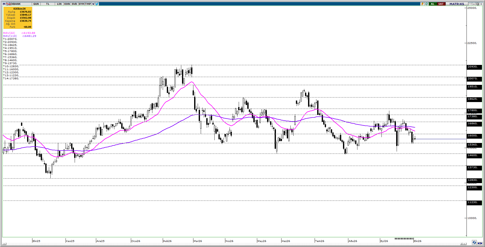Click the MAV(110) indicator label

pyautogui.click(x=10, y=36)
